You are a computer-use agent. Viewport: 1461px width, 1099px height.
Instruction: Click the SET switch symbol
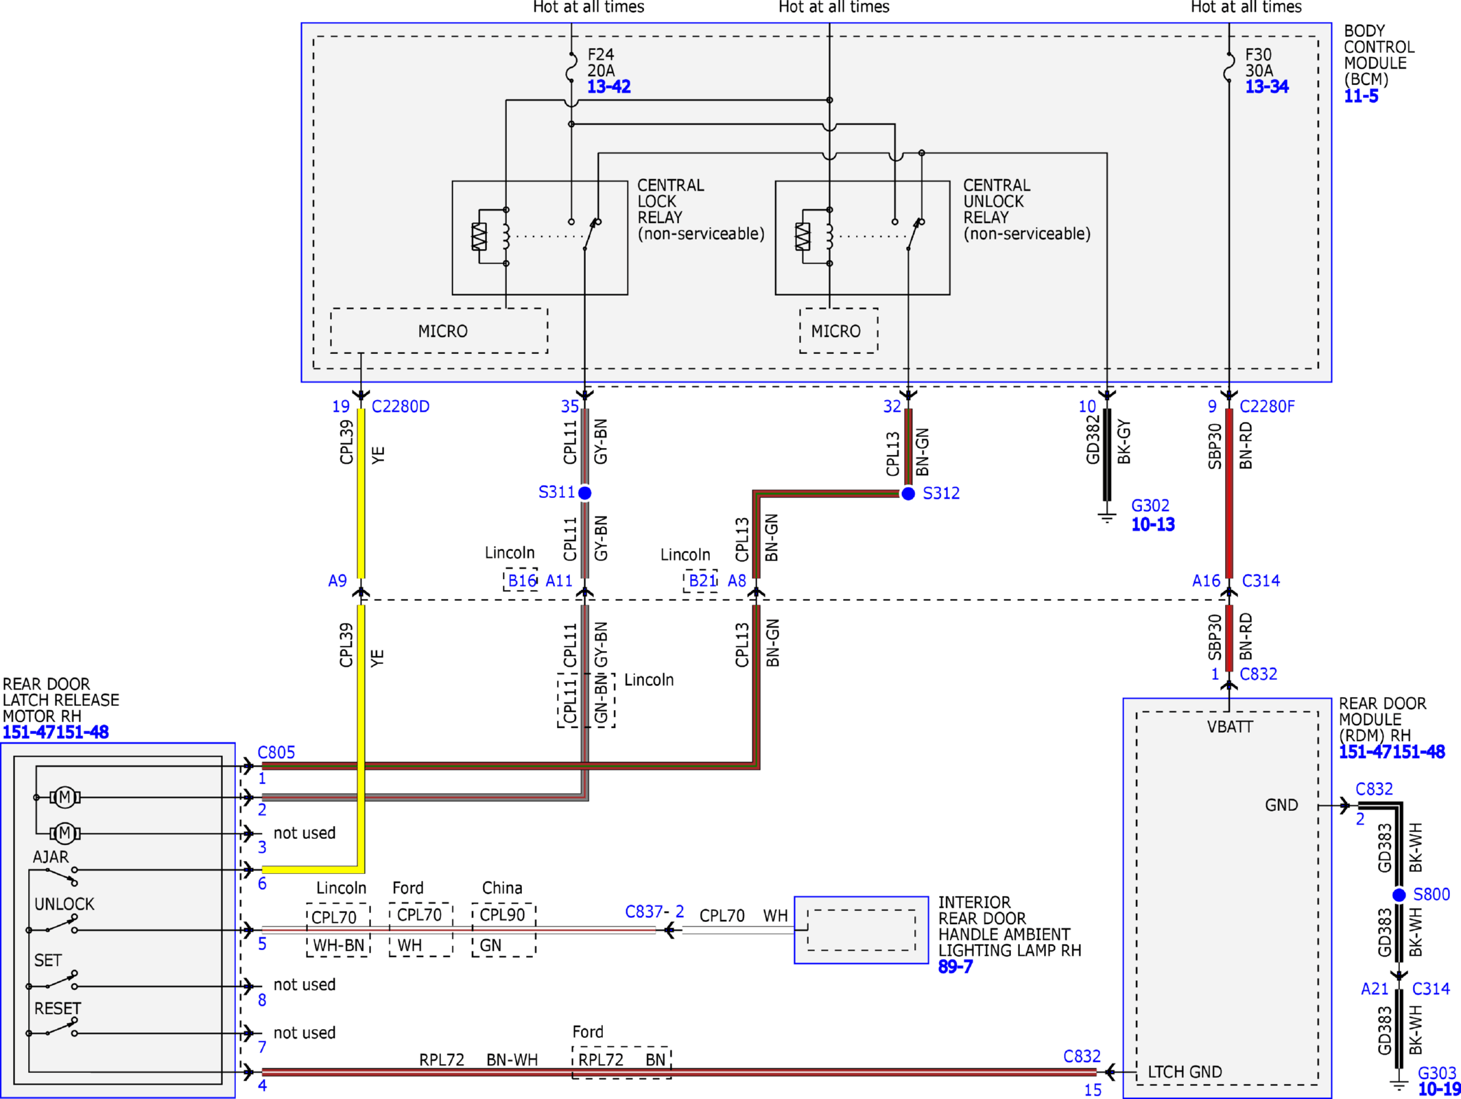click(x=61, y=981)
